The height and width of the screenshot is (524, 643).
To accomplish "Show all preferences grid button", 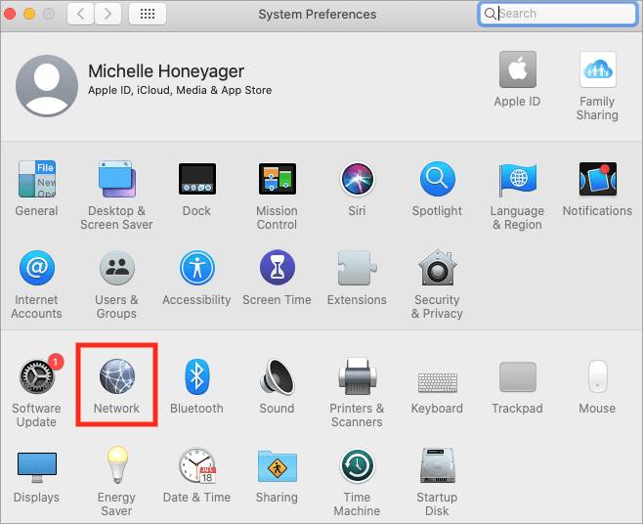I will (x=148, y=14).
